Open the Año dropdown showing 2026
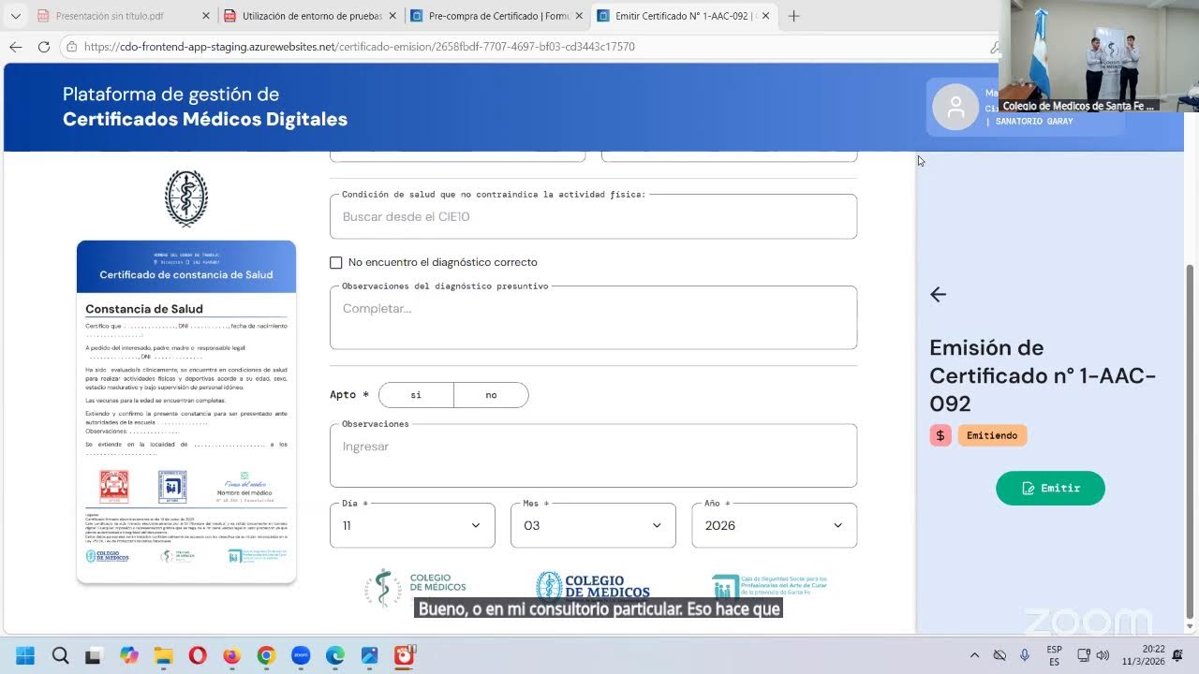 tap(774, 525)
